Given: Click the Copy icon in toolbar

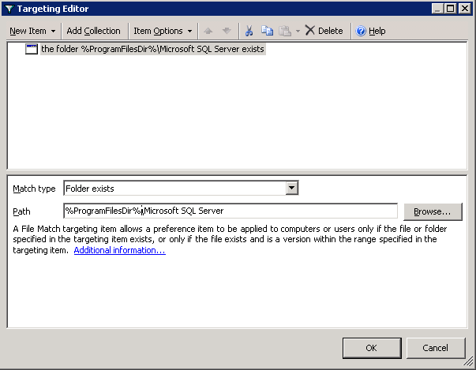Looking at the screenshot, I should click(x=266, y=31).
